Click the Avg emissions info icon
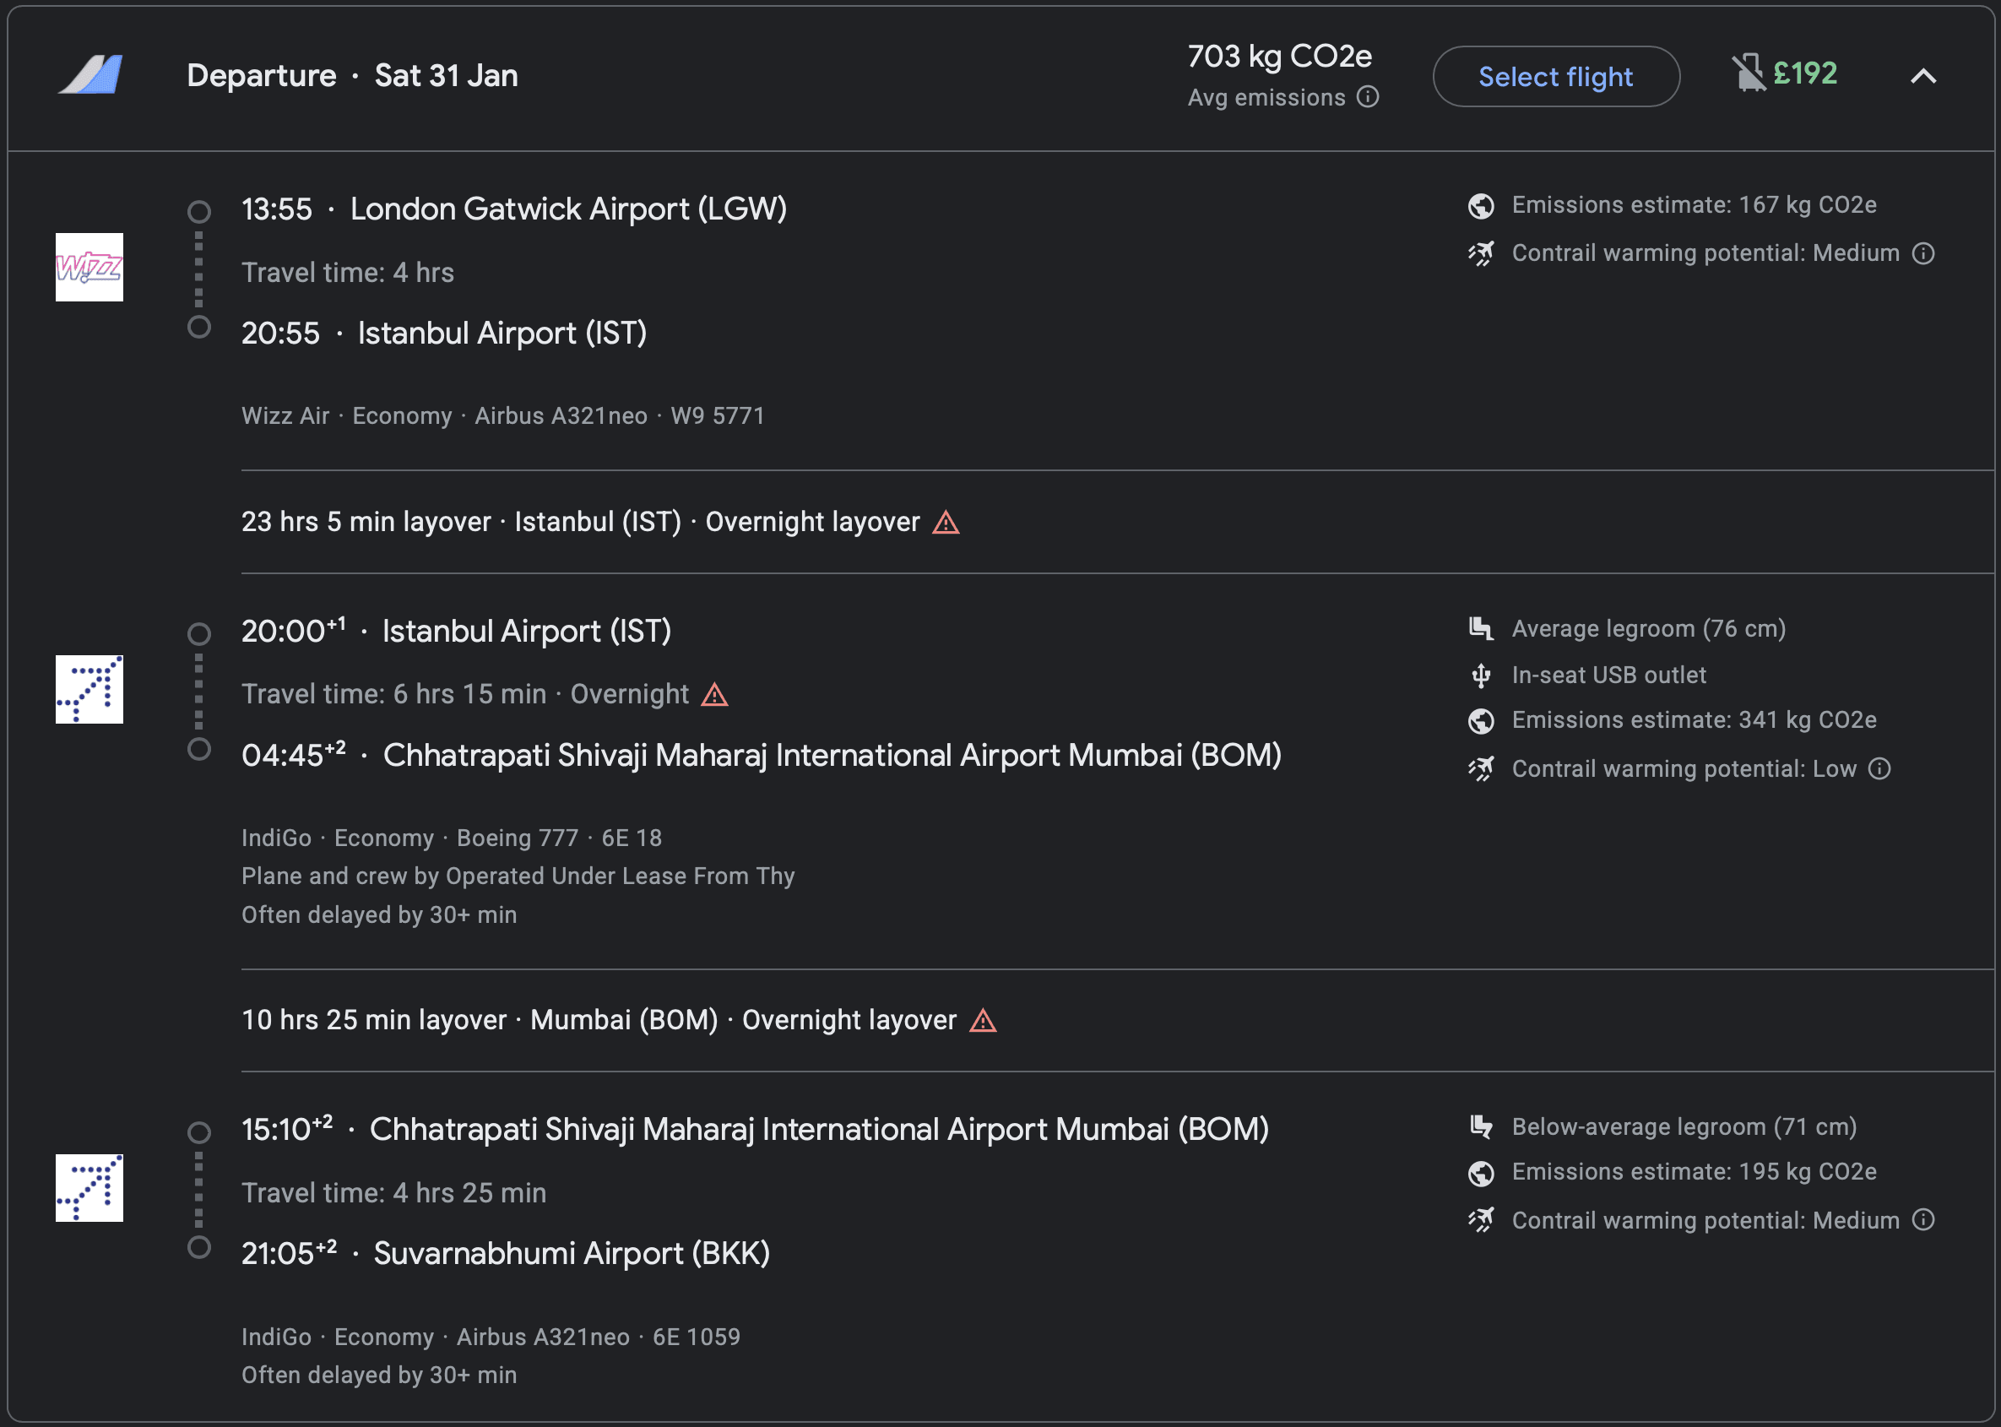The height and width of the screenshot is (1427, 2001). (x=1368, y=96)
